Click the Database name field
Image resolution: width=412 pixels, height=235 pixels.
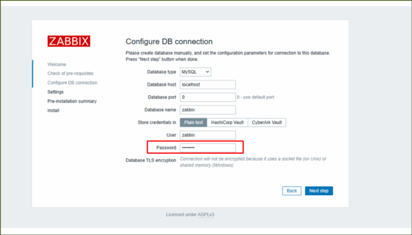point(207,110)
